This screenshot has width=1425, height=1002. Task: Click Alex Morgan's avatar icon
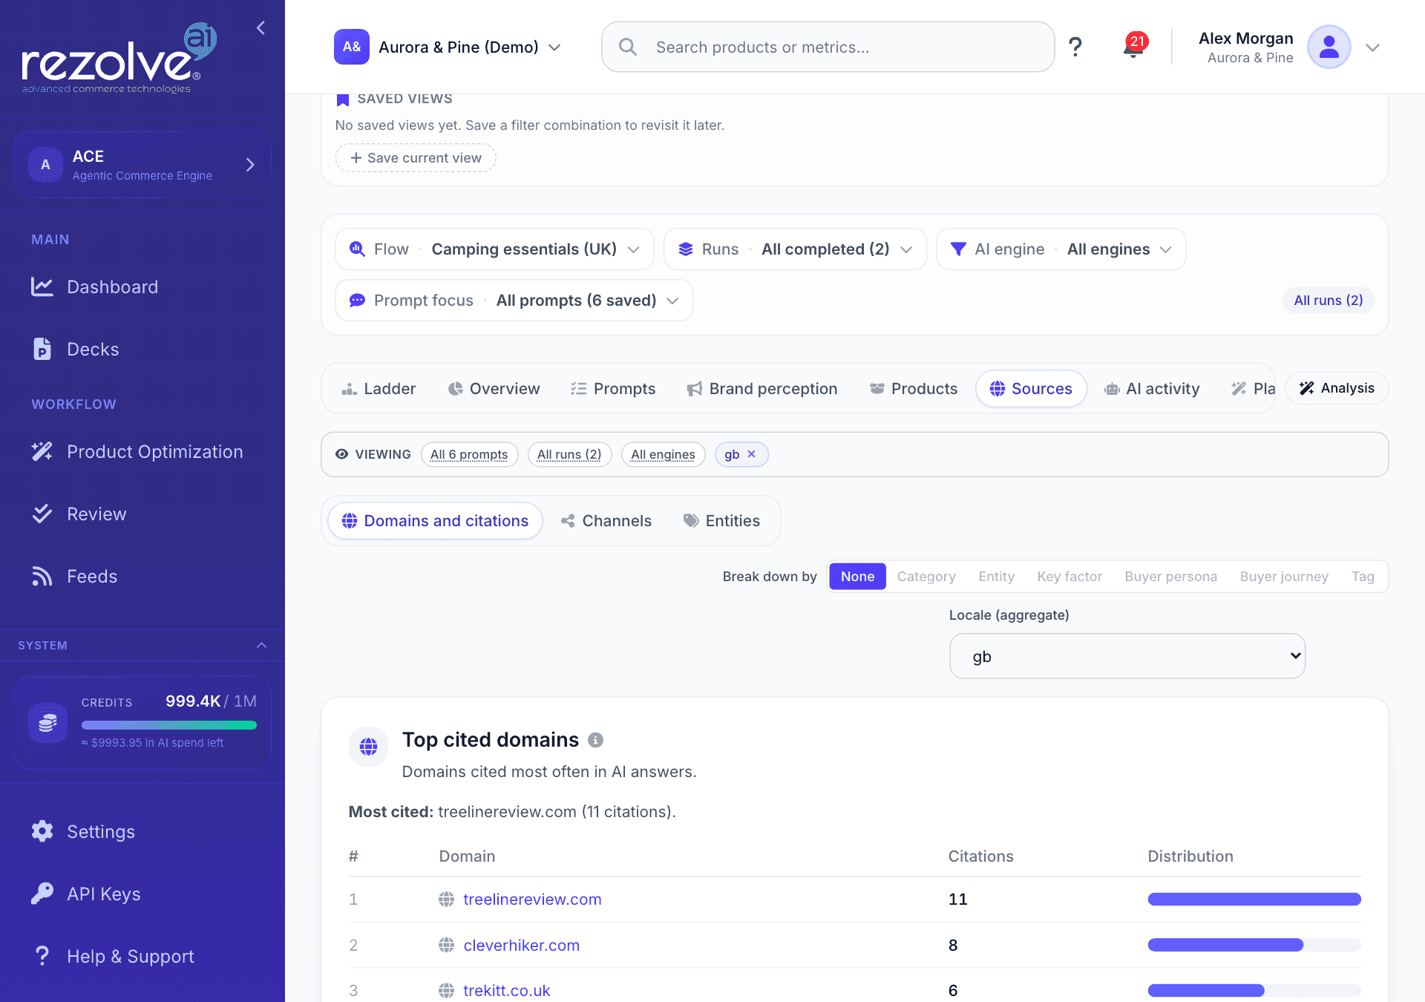[x=1329, y=47]
